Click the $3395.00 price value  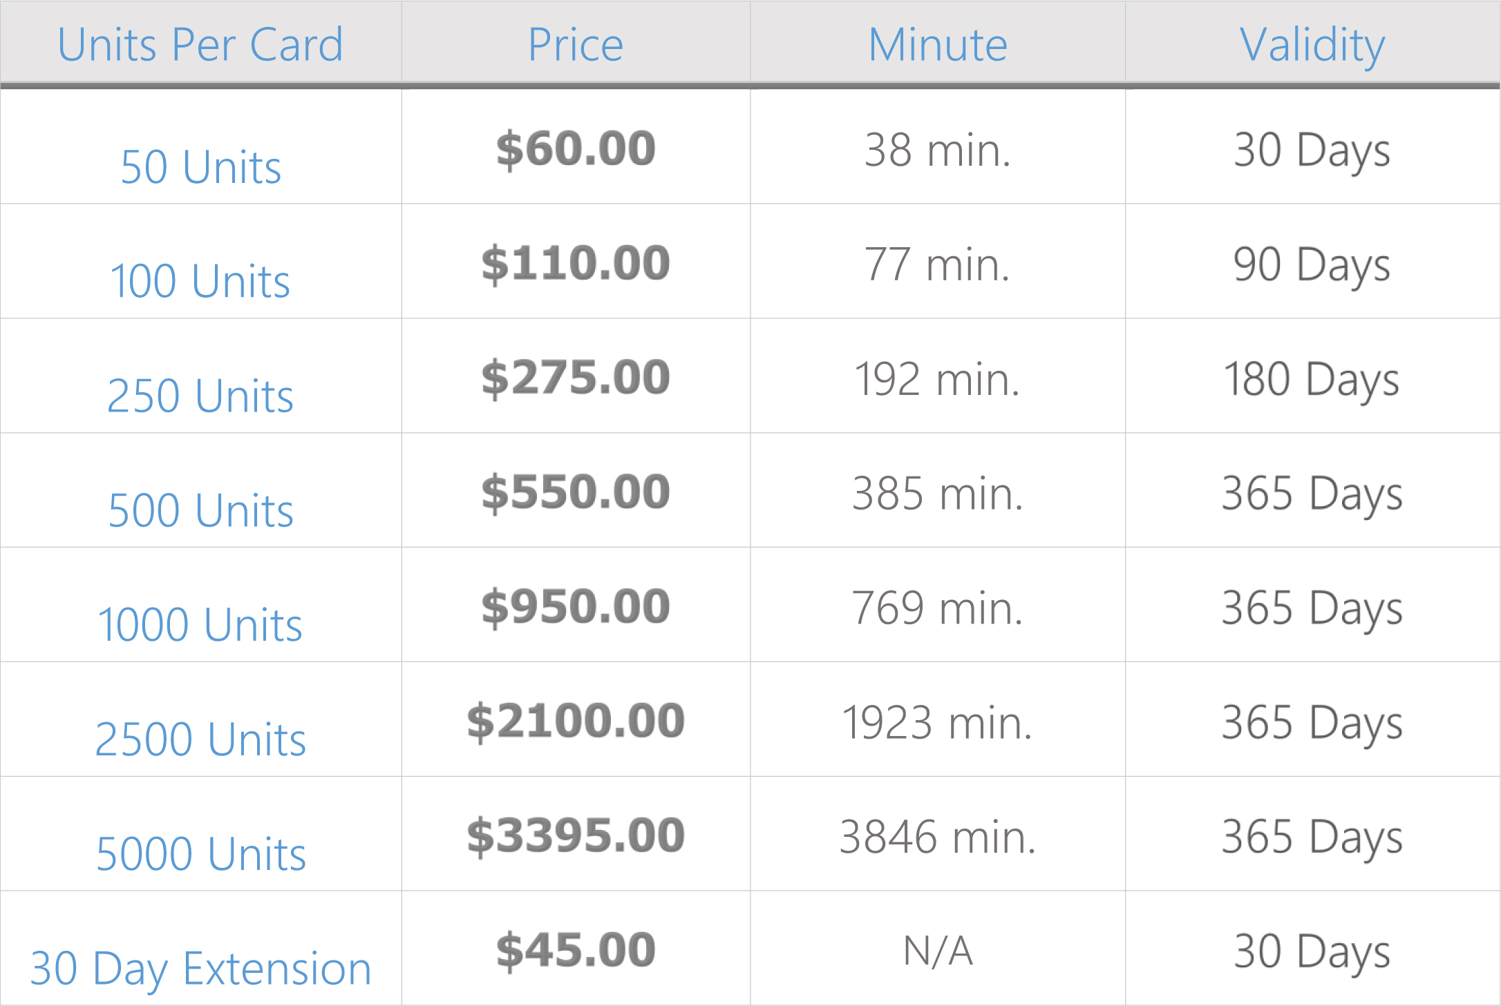pos(576,836)
